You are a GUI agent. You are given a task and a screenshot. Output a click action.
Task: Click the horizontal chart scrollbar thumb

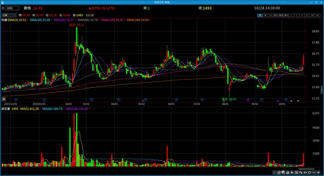(306, 169)
